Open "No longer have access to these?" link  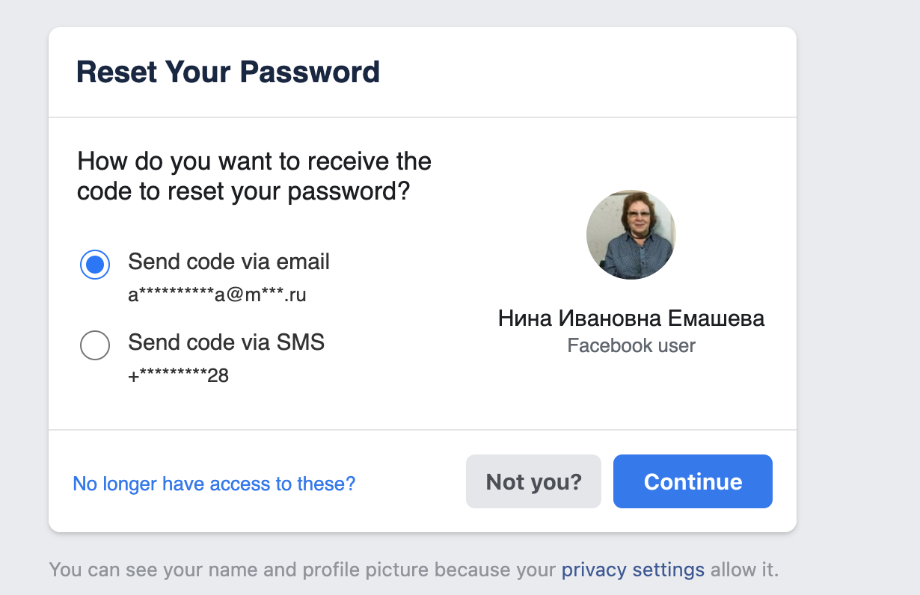click(x=214, y=484)
